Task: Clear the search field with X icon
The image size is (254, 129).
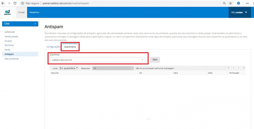Action: [x=132, y=68]
